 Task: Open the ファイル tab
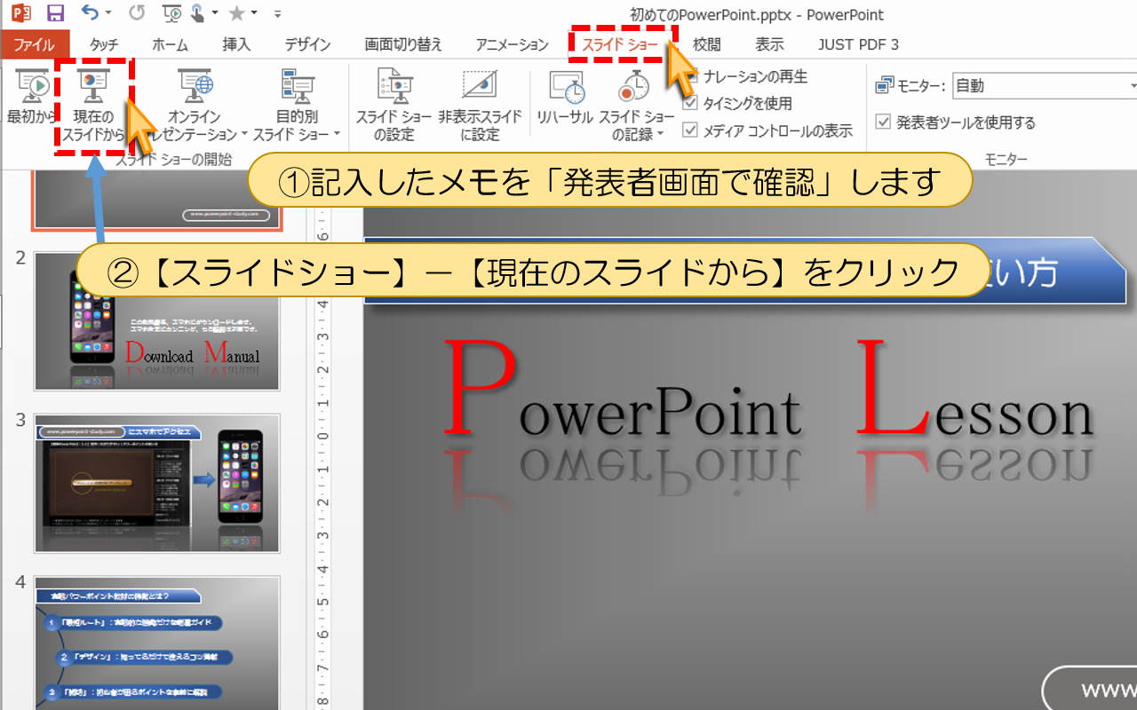point(35,44)
